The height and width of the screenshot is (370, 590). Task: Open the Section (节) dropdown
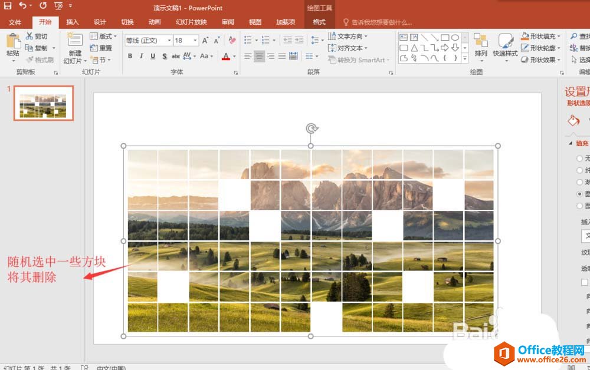(101, 60)
